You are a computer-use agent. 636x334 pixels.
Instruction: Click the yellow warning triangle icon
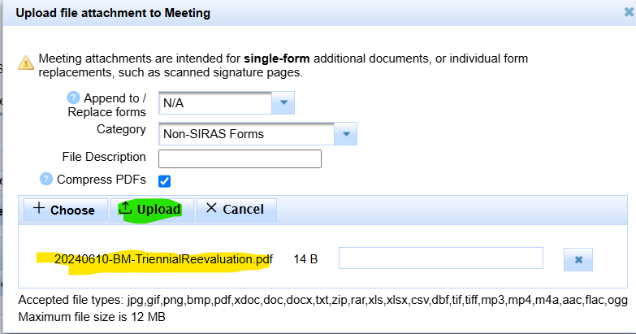[26, 63]
